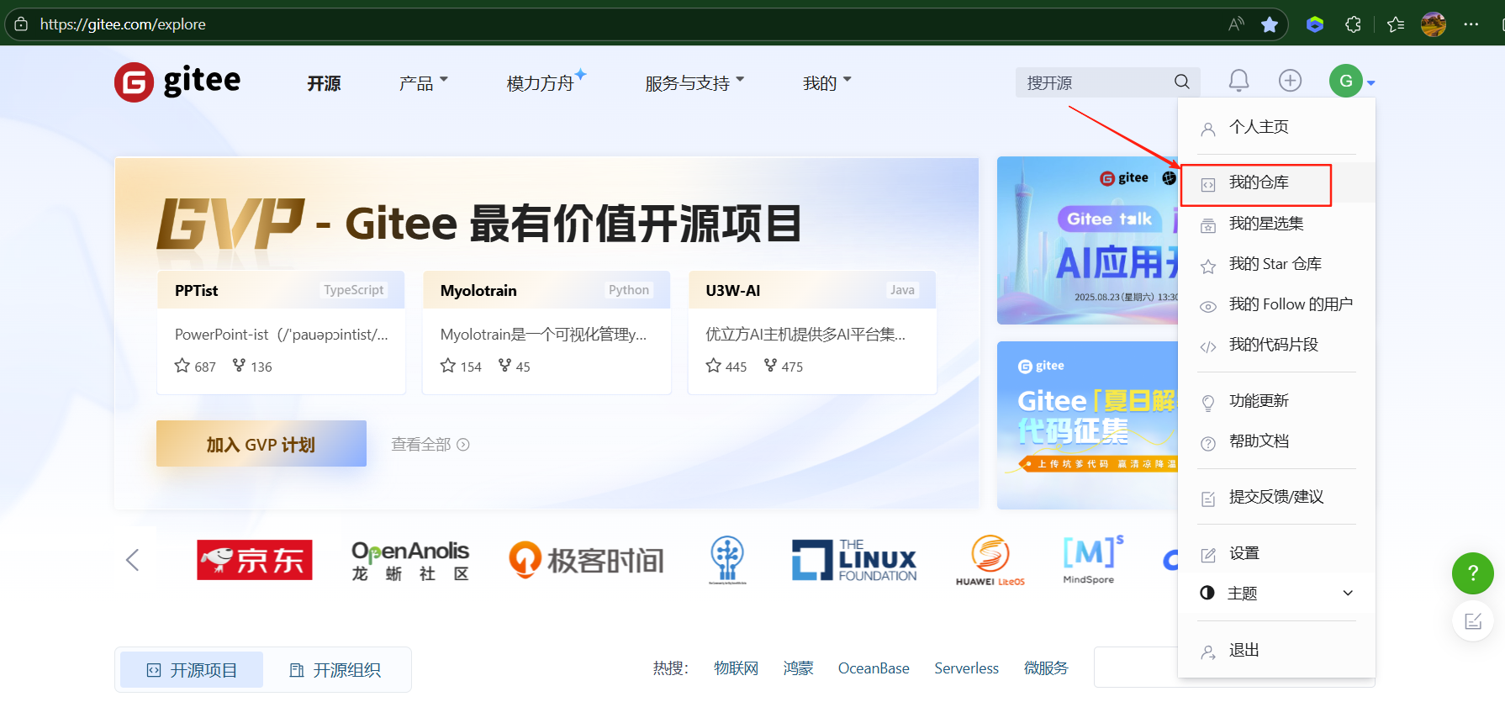Click the Python tag on Myolotrain card
Image resolution: width=1505 pixels, height=702 pixels.
[x=629, y=290]
